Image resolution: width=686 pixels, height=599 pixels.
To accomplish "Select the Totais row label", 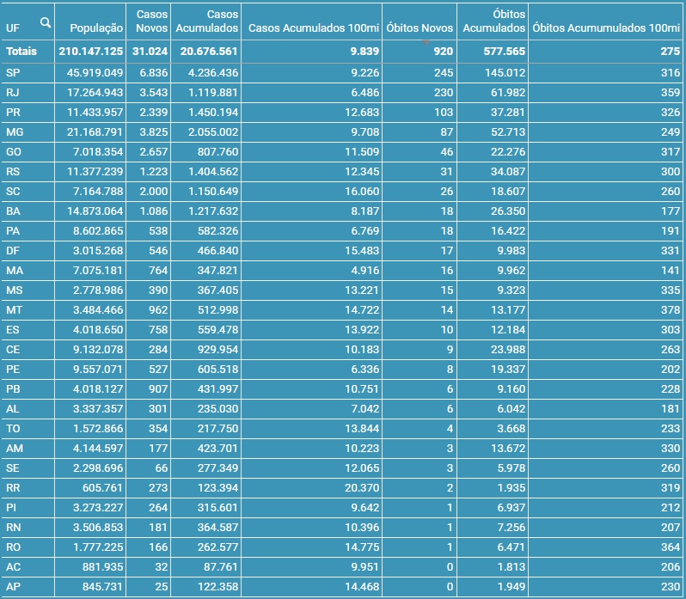I will tap(21, 52).
